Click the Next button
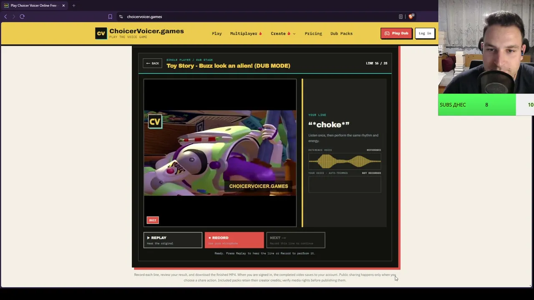 coord(295,240)
